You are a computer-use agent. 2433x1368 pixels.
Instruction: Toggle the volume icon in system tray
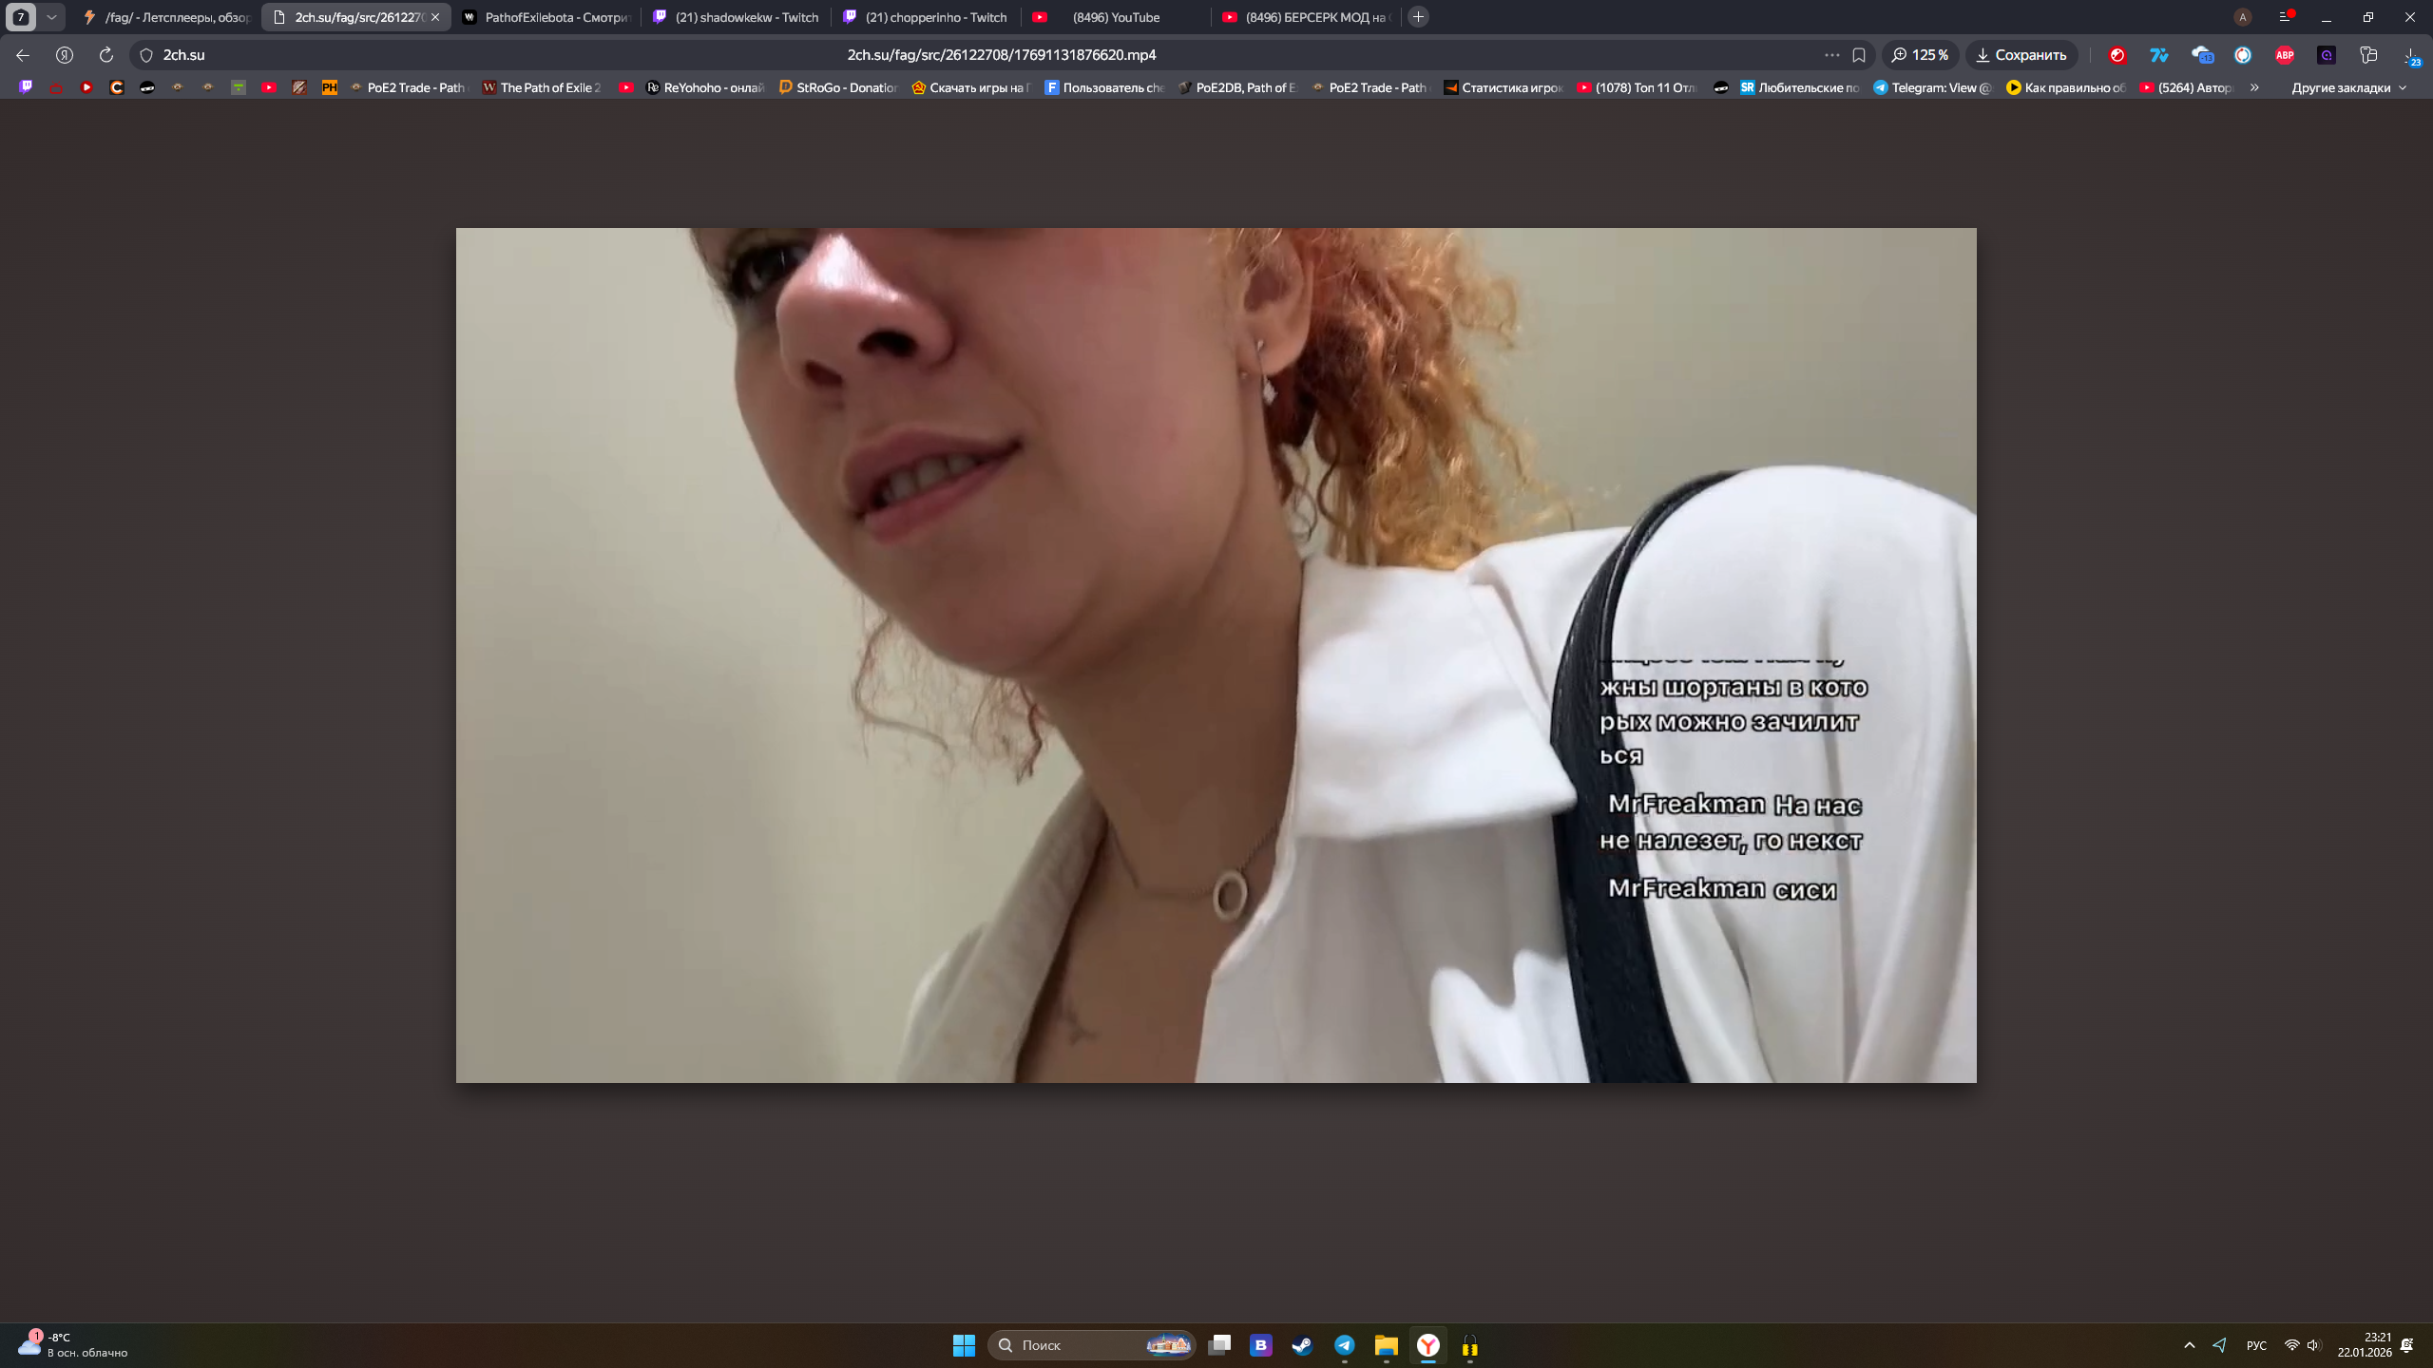[x=2313, y=1345]
